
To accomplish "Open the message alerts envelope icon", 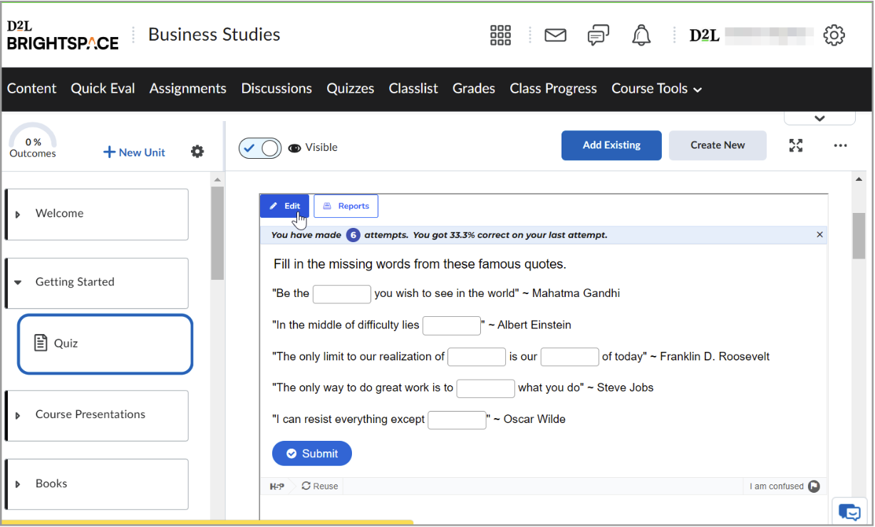I will (555, 35).
